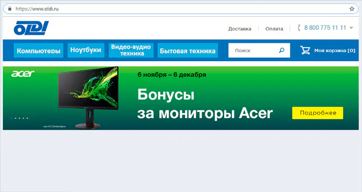Bookmark page with the star icon

point(352,9)
